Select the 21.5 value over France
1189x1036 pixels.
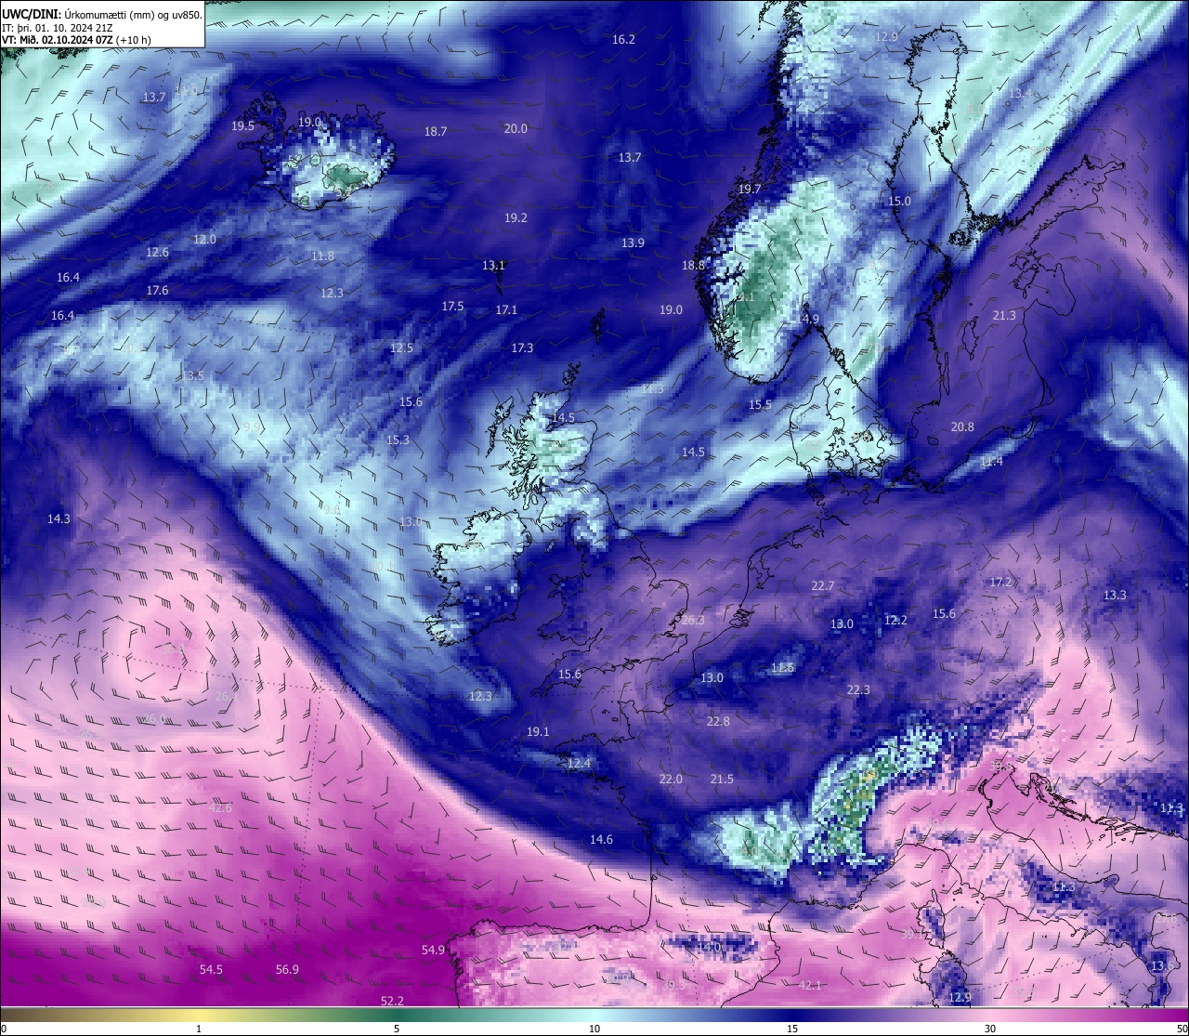pyautogui.click(x=722, y=780)
